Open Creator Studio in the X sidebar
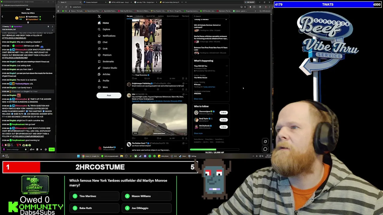383x215 pixels. (107, 68)
